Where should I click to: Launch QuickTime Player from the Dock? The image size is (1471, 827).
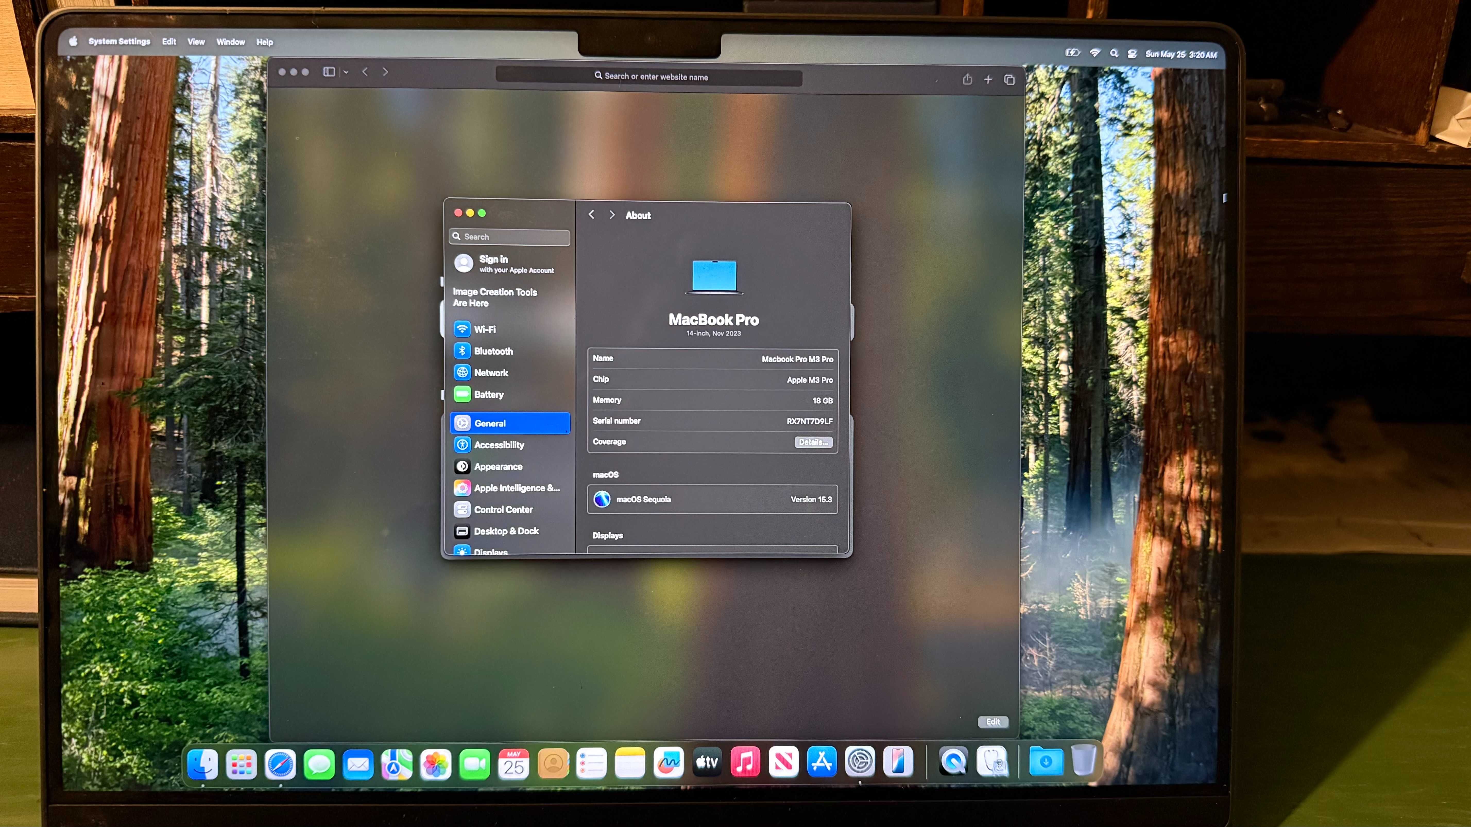953,761
